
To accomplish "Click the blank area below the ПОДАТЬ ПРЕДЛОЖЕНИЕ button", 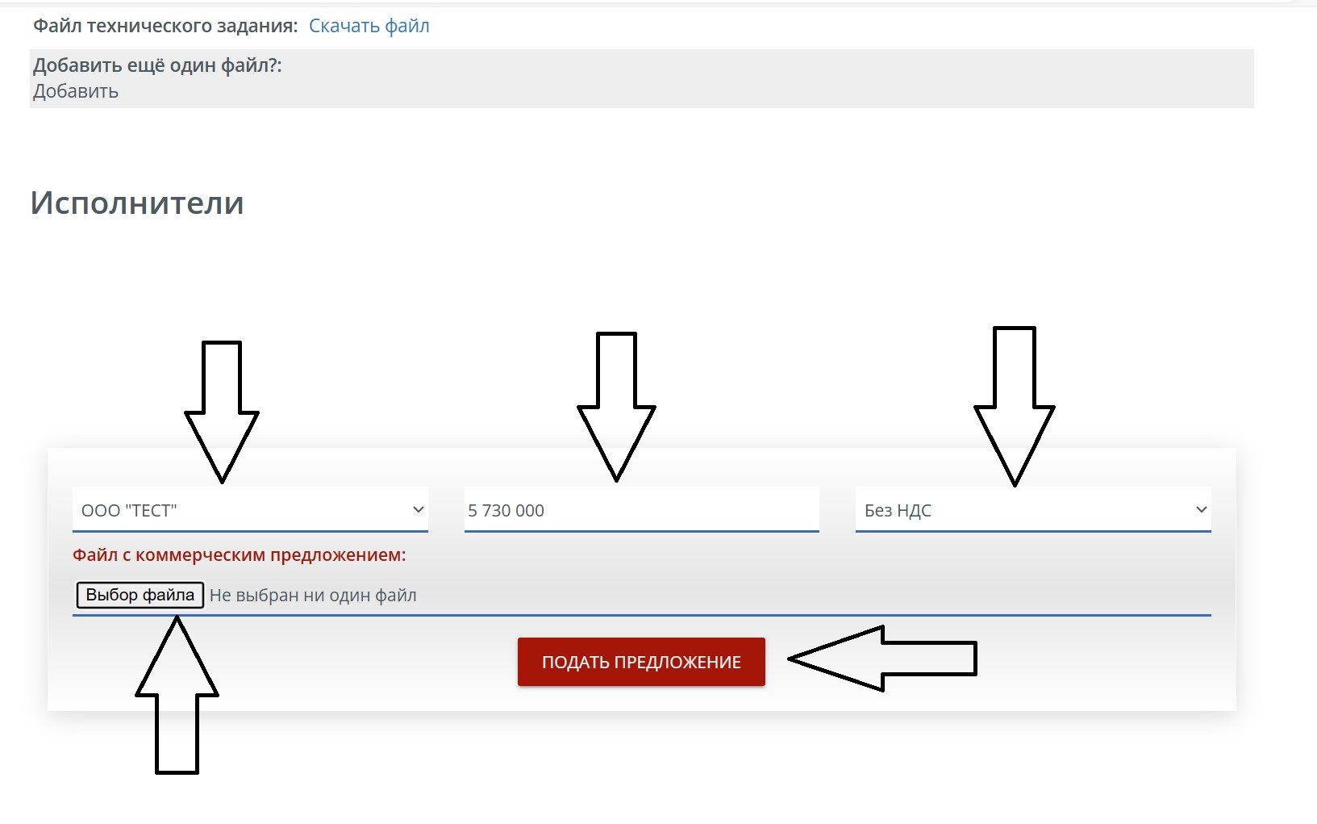I will pyautogui.click(x=641, y=699).
